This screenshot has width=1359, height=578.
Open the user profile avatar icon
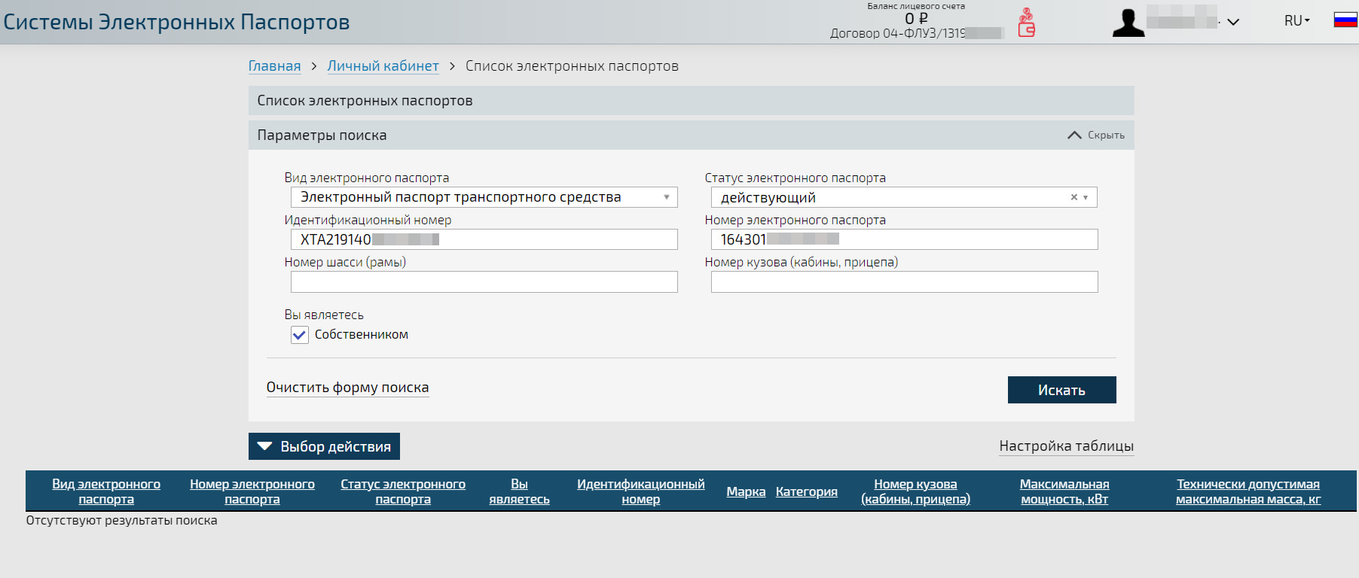coord(1128,23)
